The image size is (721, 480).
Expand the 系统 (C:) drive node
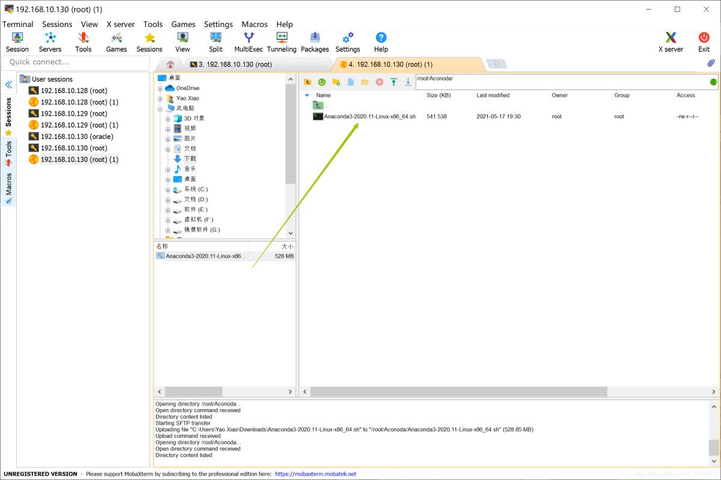(x=167, y=189)
